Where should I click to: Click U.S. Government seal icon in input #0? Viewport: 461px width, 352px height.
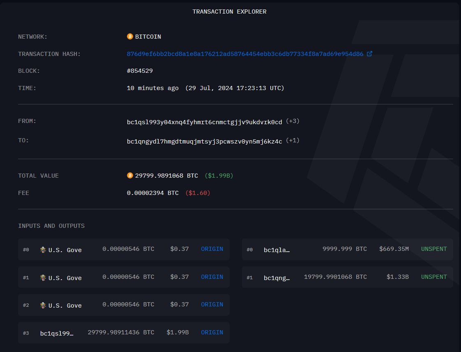pos(43,250)
